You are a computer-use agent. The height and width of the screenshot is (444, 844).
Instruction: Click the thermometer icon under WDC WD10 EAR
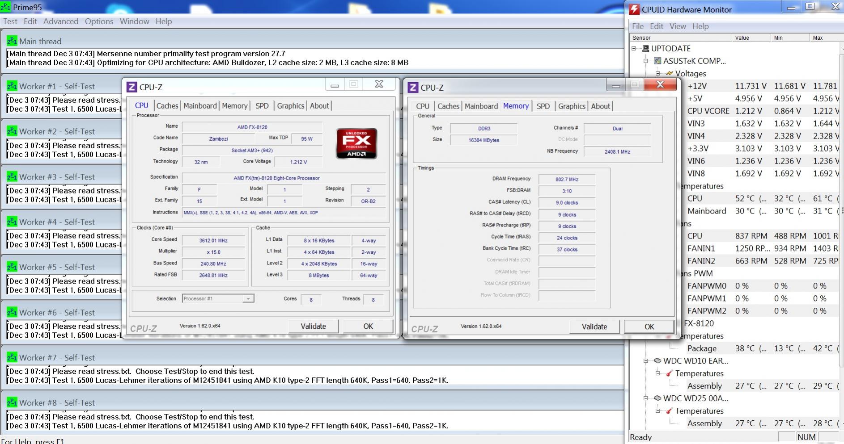click(670, 373)
